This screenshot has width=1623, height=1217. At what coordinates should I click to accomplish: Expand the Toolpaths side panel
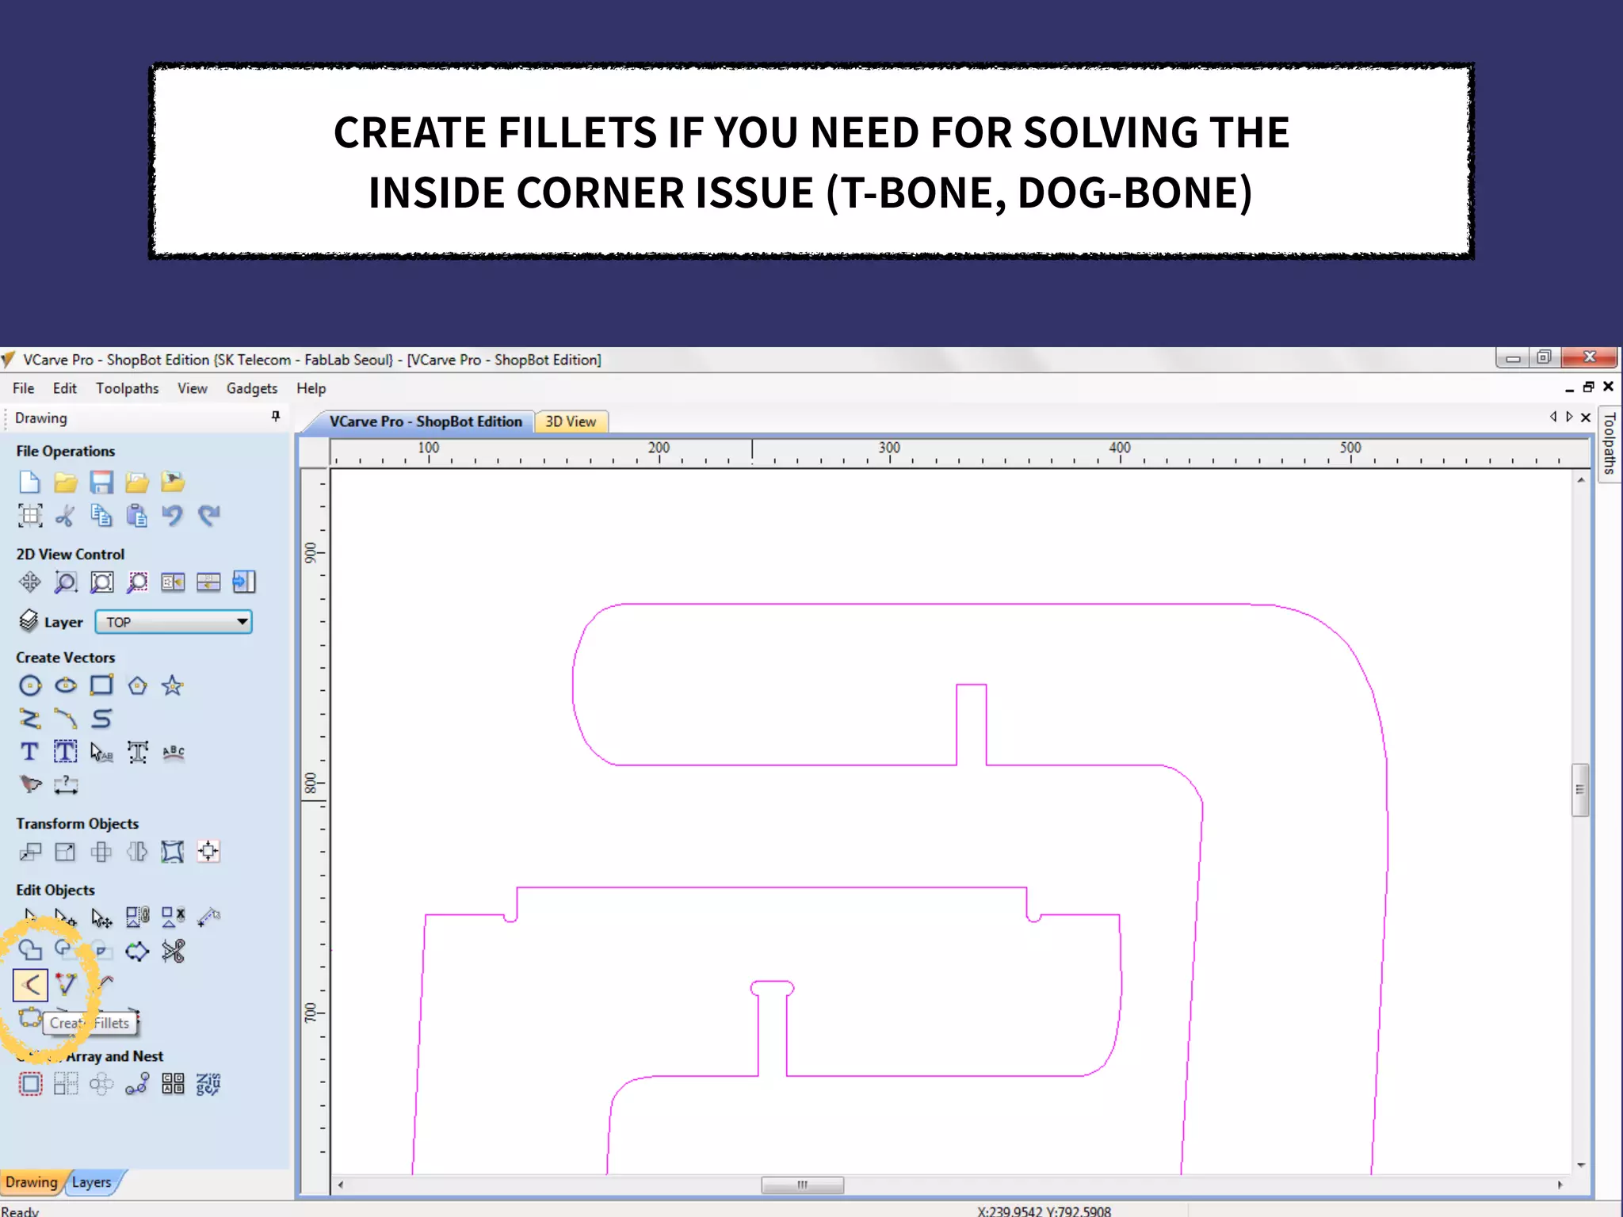1610,444
